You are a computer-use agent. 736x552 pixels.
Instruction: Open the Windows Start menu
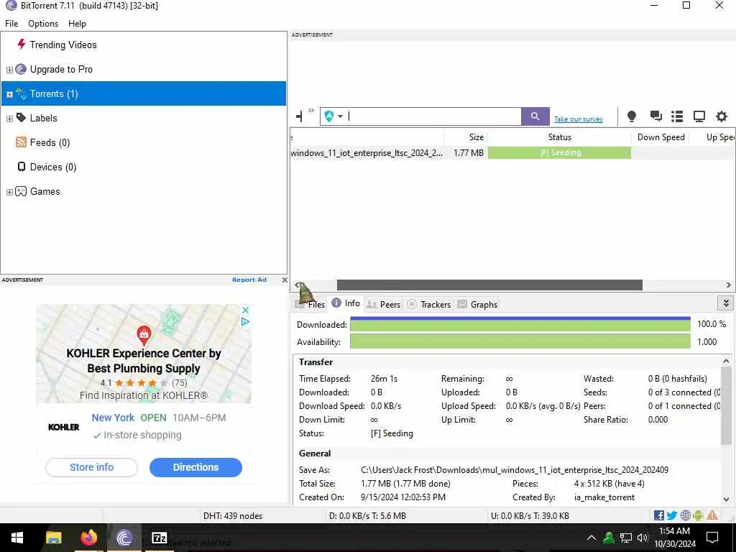tap(17, 538)
